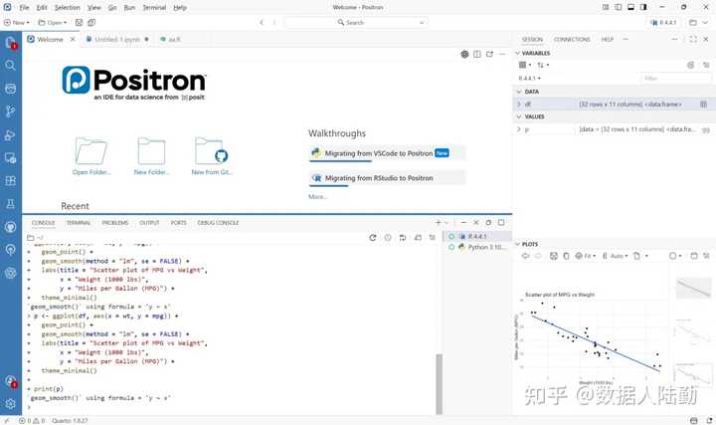The height and width of the screenshot is (425, 716).
Task: Open the plot Fit zoom dropdown
Action: pos(586,256)
